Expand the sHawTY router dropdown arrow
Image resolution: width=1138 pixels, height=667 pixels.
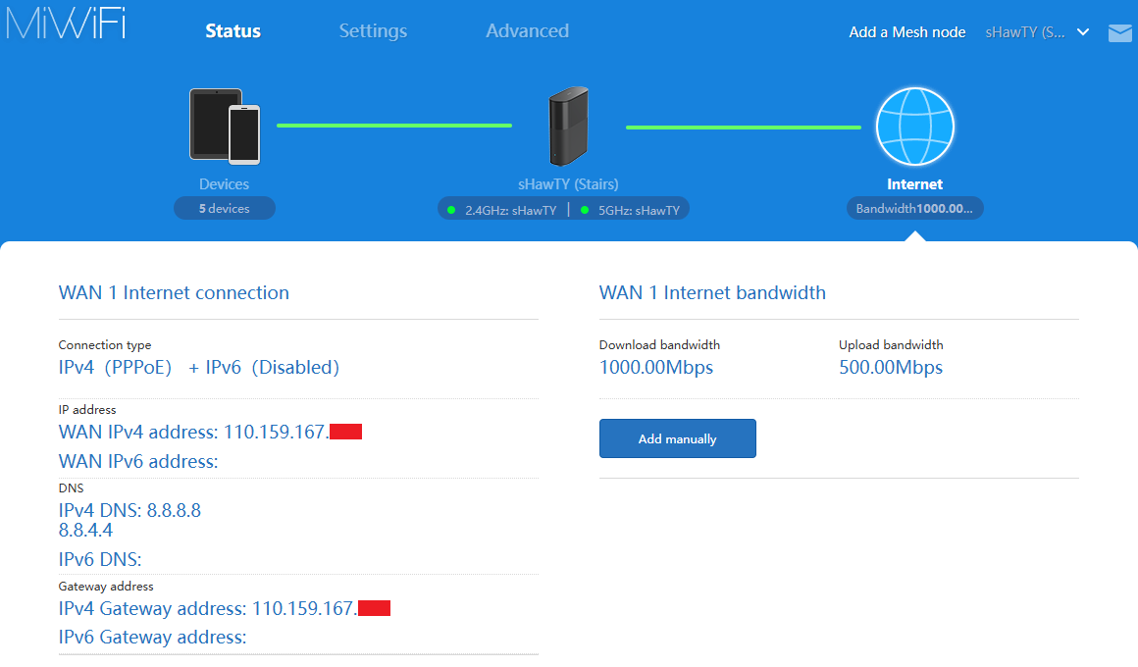1083,32
